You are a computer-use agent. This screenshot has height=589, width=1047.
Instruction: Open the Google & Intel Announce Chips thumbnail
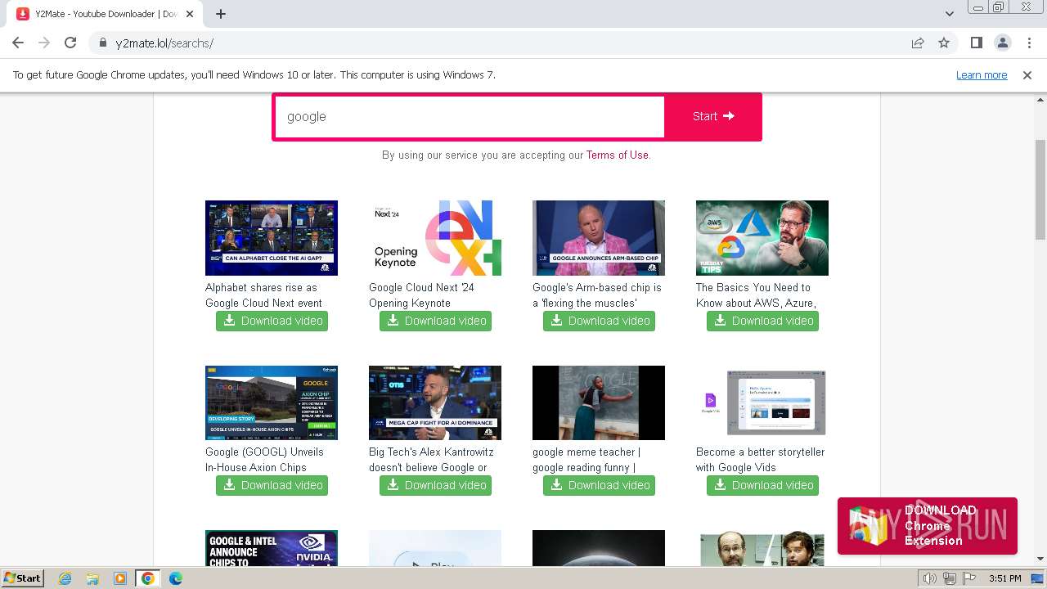tap(272, 548)
